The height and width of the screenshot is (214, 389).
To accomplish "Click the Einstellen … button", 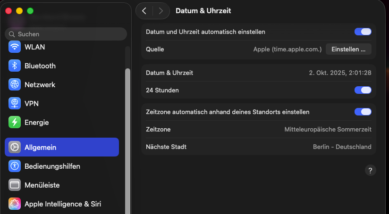I will pos(348,49).
